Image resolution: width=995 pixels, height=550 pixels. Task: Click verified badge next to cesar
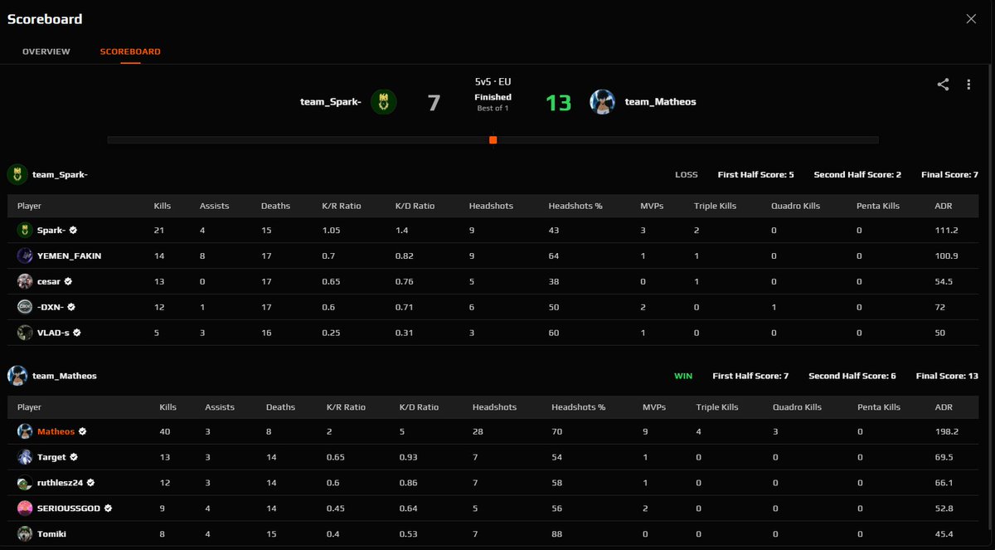(68, 281)
